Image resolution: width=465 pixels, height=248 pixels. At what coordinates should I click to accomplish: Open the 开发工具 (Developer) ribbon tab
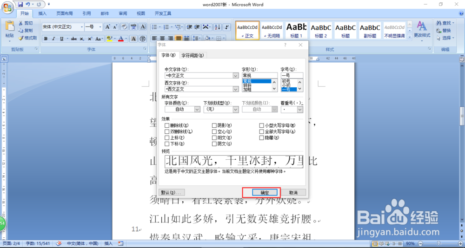coord(163,13)
